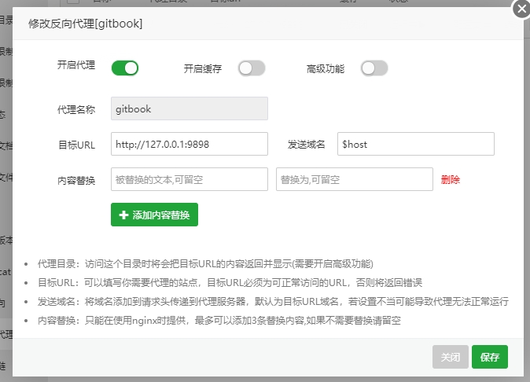Click the 保存 button
530x382 pixels.
tap(490, 357)
